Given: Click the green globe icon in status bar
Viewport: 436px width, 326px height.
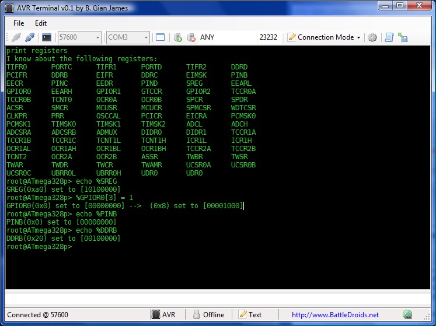Looking at the screenshot, I should 407,314.
